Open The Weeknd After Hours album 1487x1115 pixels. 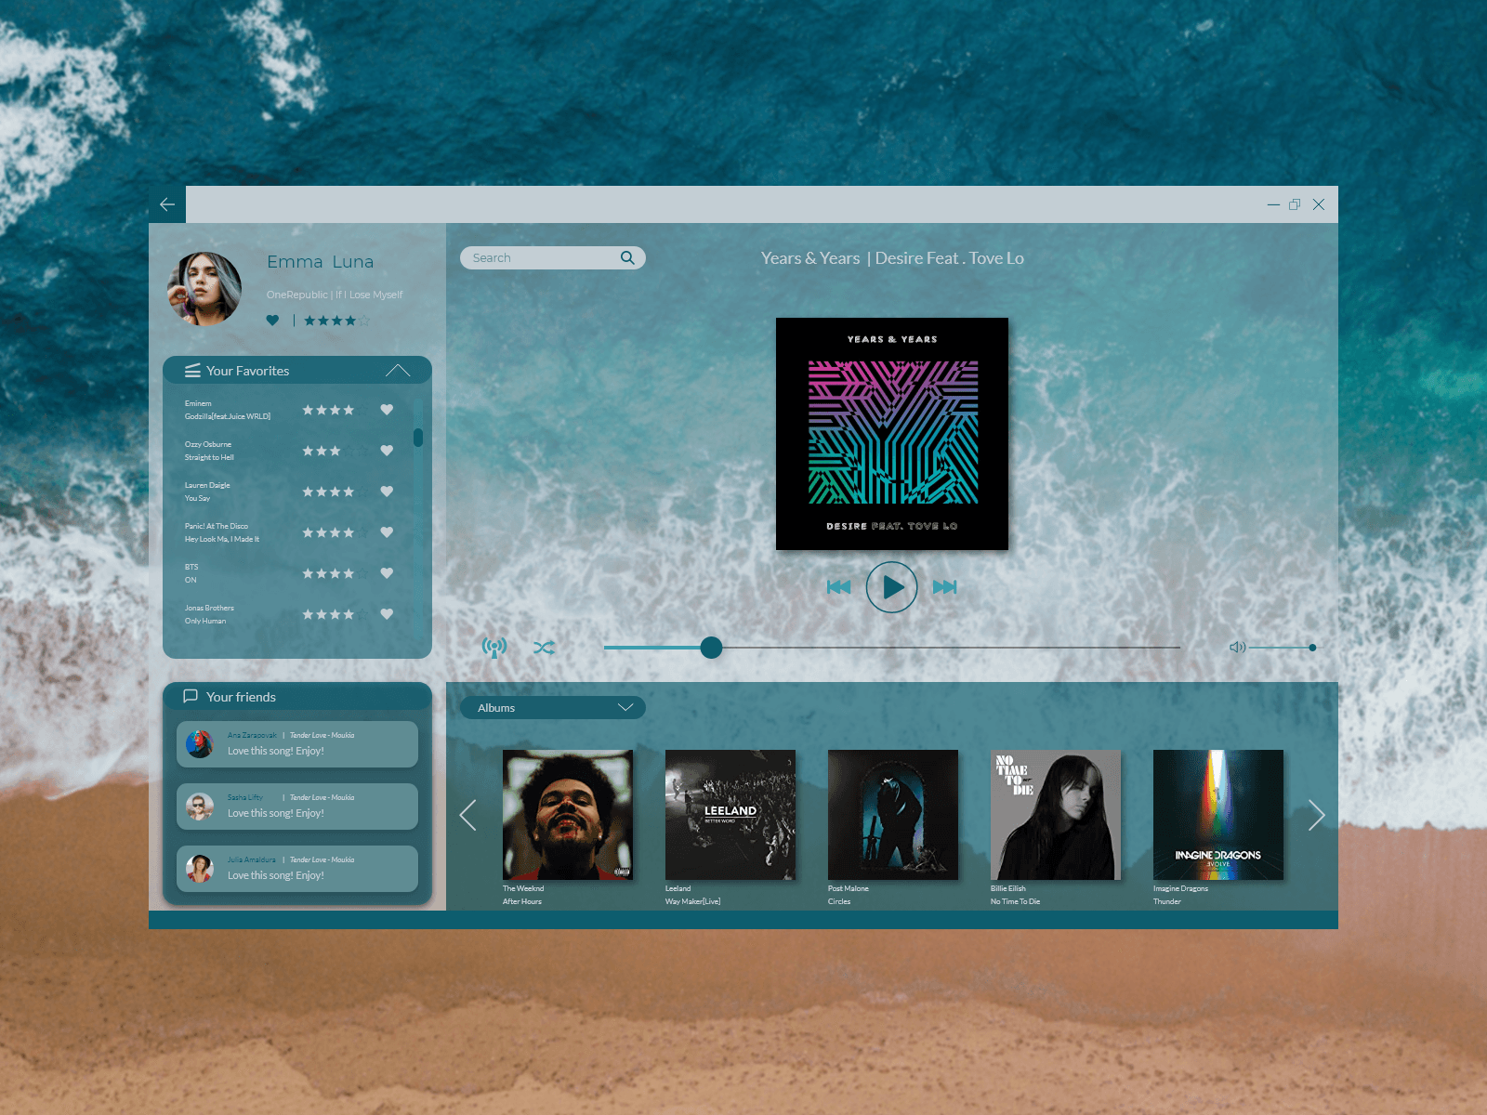(568, 815)
